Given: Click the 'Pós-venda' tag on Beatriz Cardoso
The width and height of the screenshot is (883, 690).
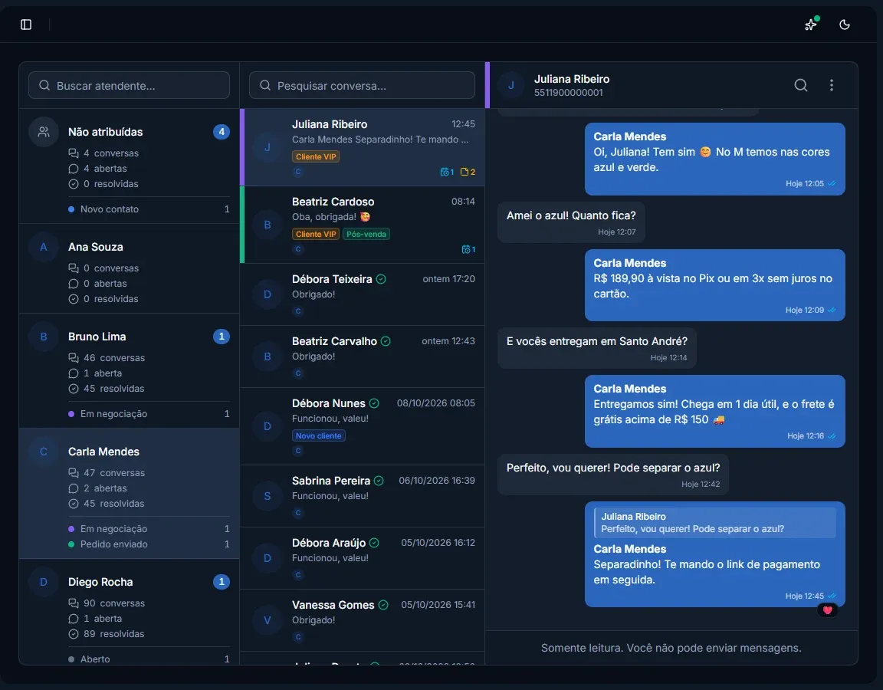Looking at the screenshot, I should point(366,234).
